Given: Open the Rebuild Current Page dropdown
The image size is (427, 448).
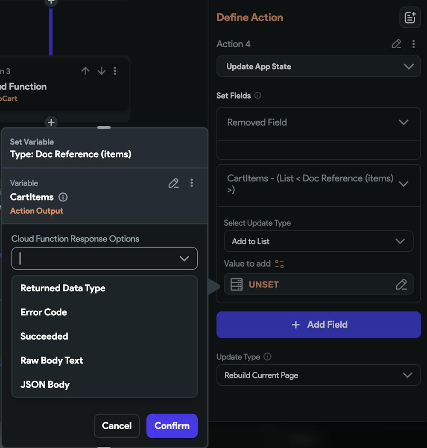Looking at the screenshot, I should coord(319,375).
